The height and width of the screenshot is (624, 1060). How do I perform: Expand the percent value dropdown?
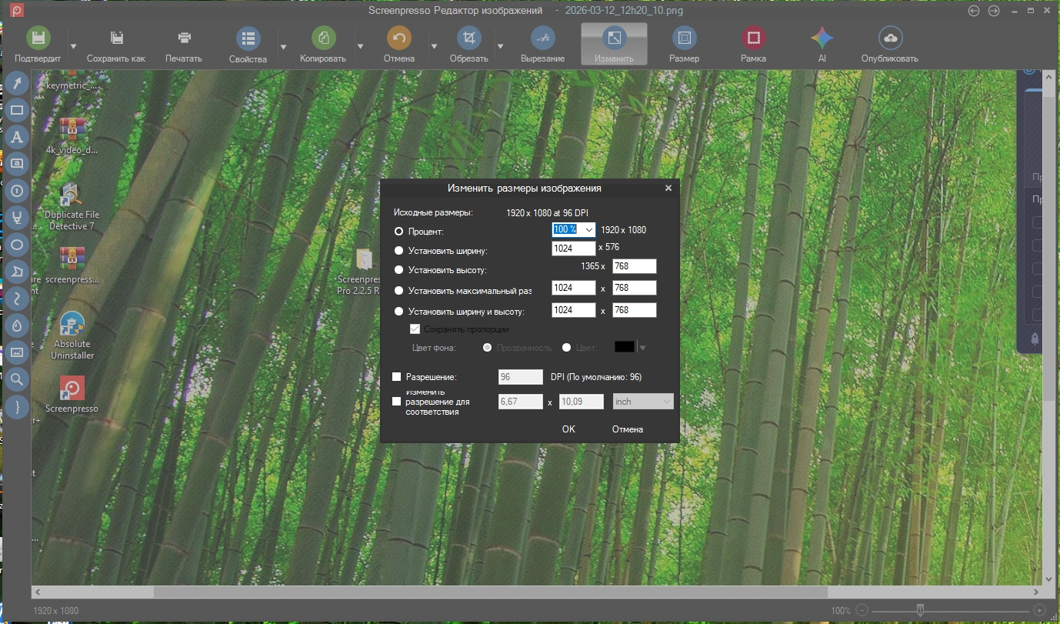(588, 230)
